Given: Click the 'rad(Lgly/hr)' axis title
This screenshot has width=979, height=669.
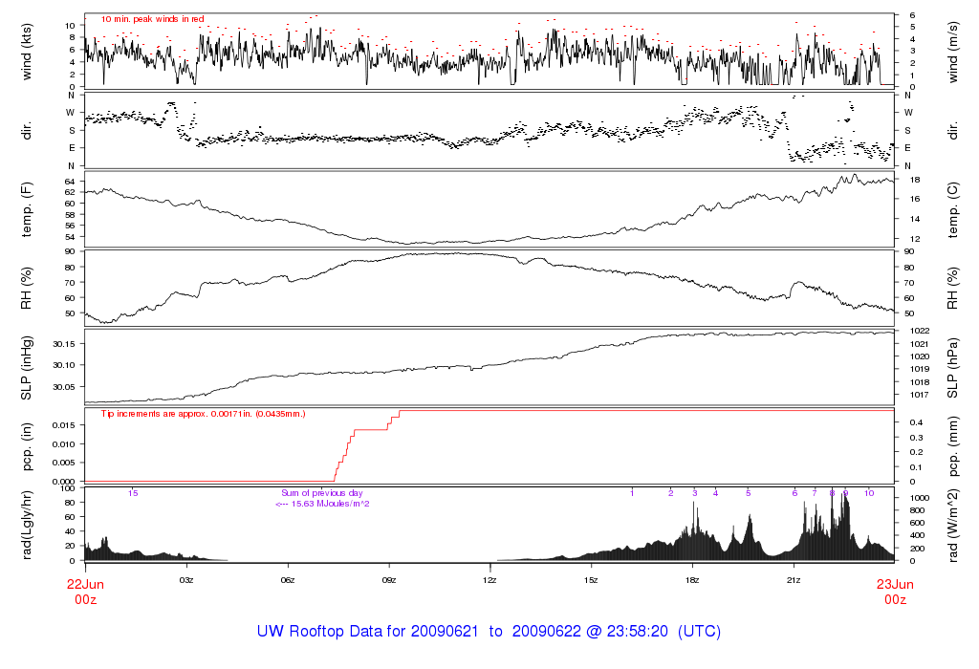Looking at the screenshot, I should pyautogui.click(x=26, y=525).
